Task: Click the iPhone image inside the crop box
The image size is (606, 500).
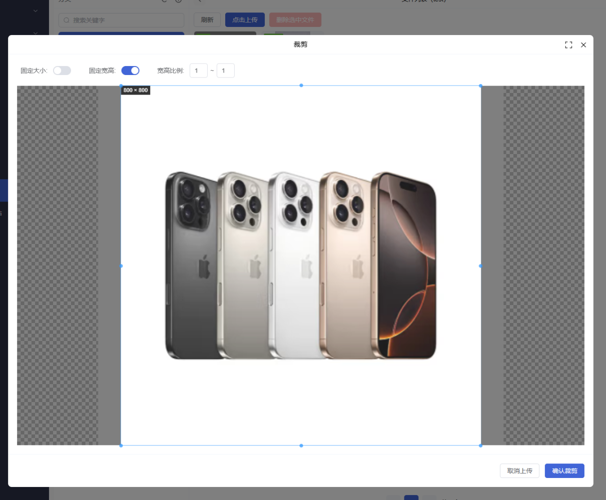Action: click(x=301, y=265)
